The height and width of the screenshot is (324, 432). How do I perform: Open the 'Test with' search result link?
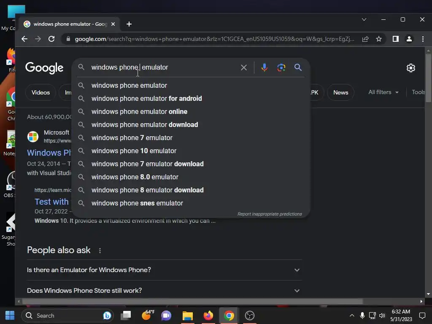[51, 202]
